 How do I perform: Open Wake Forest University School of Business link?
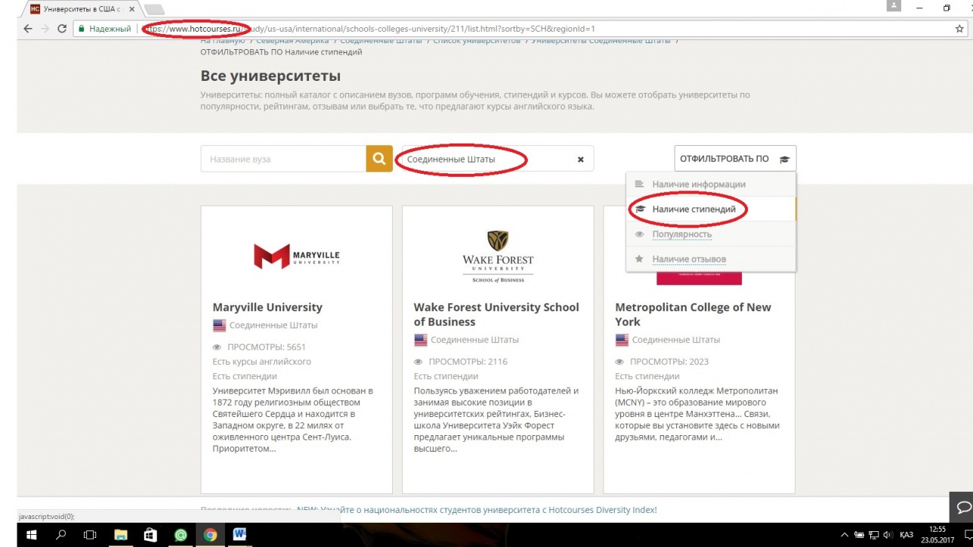[x=496, y=314]
